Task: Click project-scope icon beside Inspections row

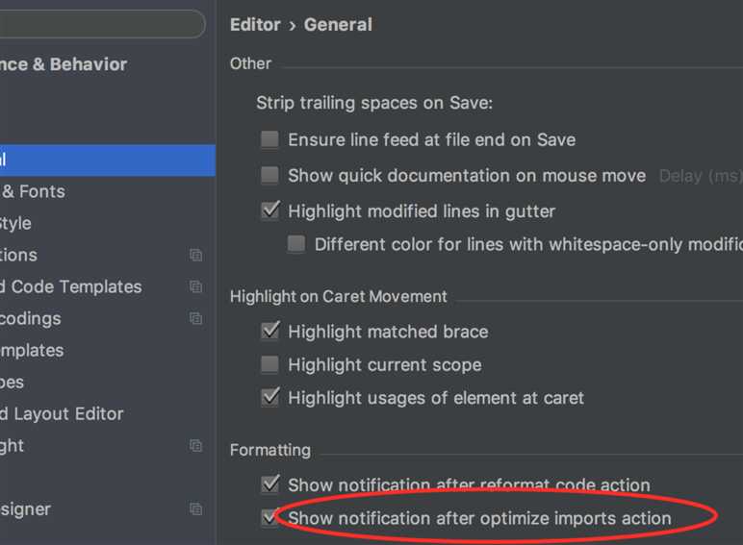Action: [196, 256]
